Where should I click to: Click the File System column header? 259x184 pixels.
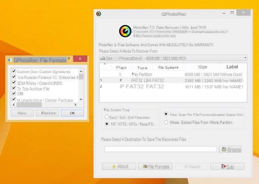click(168, 68)
